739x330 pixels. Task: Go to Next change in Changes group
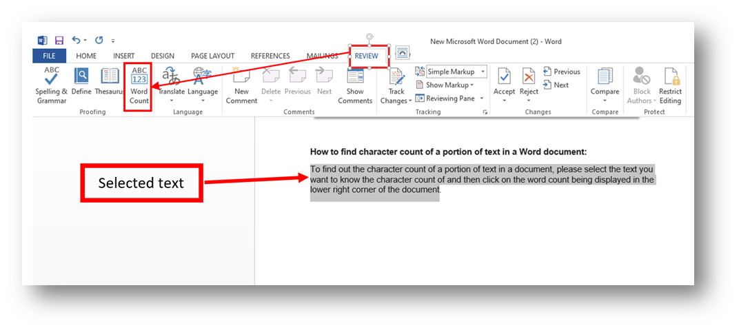[556, 85]
